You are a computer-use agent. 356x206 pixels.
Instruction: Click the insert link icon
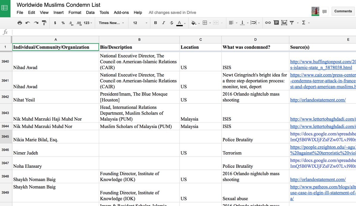point(268,23)
